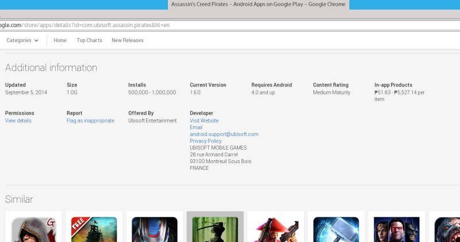Image resolution: width=460 pixels, height=242 pixels.
Task: Select the UBISOFT MOBILE GAMES address line
Action: tap(218, 148)
